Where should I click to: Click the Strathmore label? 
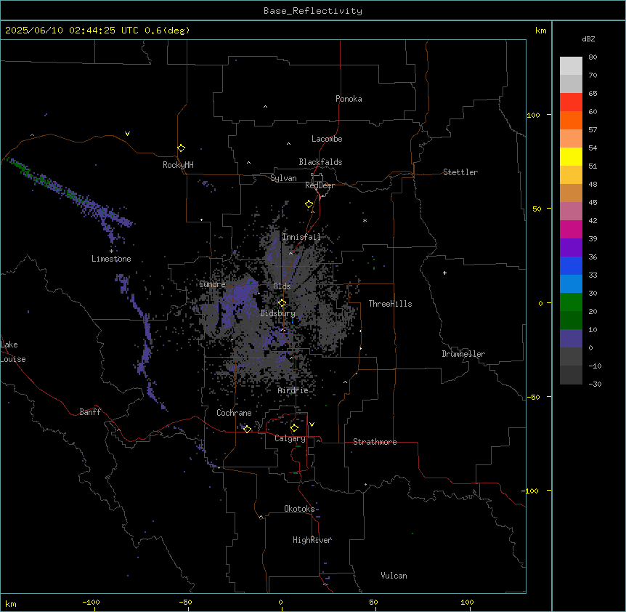click(375, 442)
